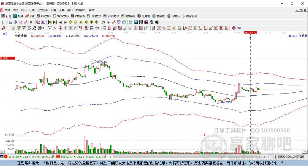The image size is (308, 166).
Task: Open the 赢家轮 wheel tool
Action: pyautogui.click(x=159, y=16)
